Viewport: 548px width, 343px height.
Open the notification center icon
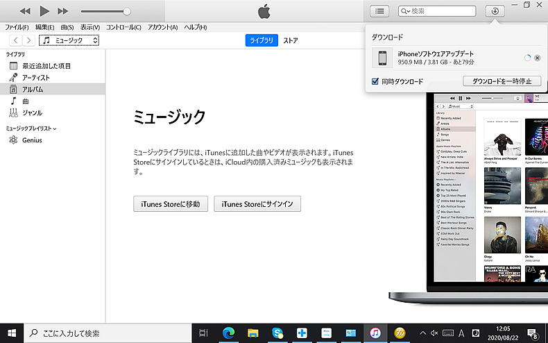tap(532, 333)
